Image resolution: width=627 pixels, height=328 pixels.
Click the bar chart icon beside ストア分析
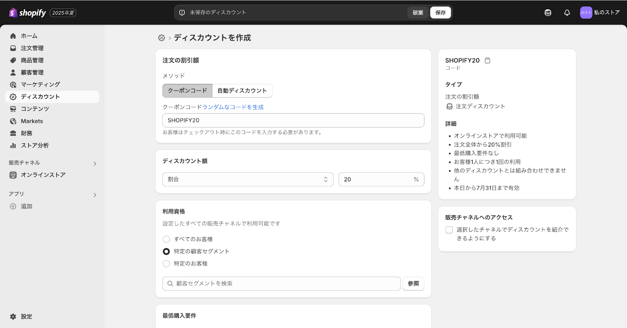pos(13,145)
